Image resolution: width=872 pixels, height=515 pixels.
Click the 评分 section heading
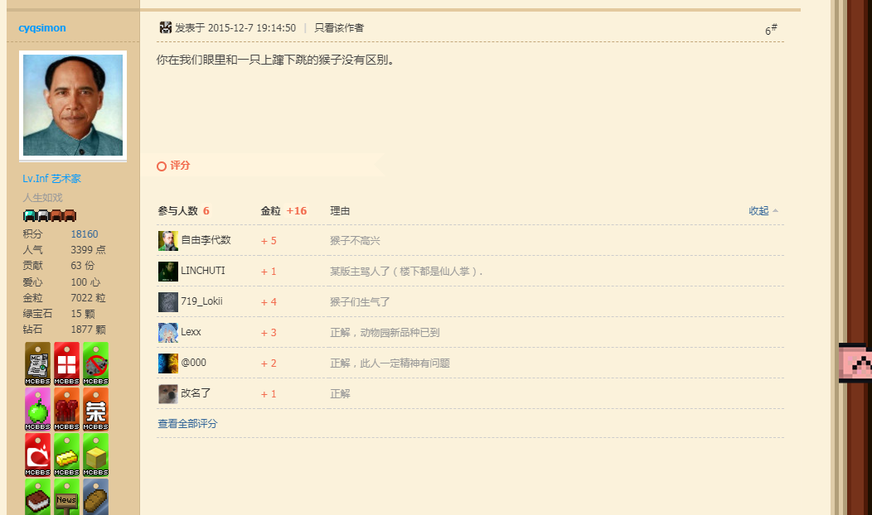point(180,166)
